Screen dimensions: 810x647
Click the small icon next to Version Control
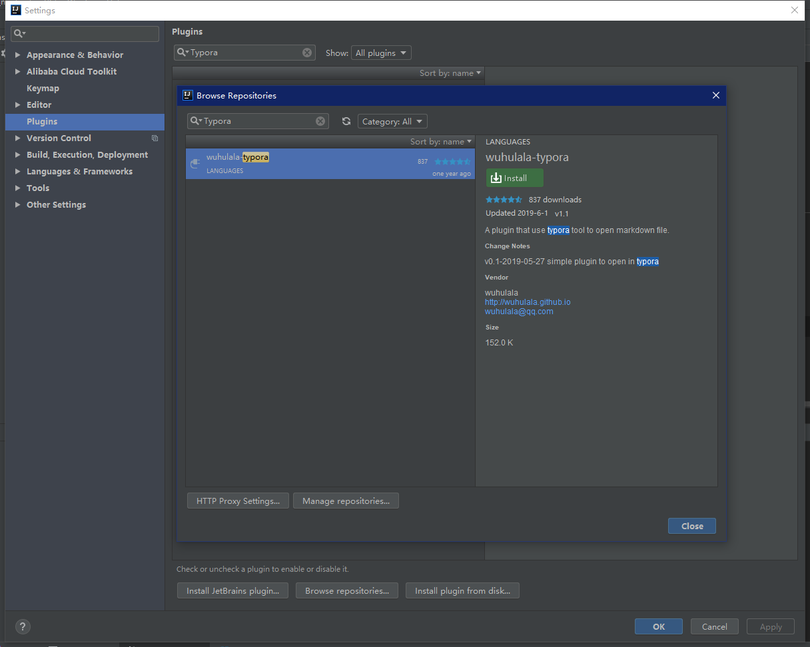[155, 138]
